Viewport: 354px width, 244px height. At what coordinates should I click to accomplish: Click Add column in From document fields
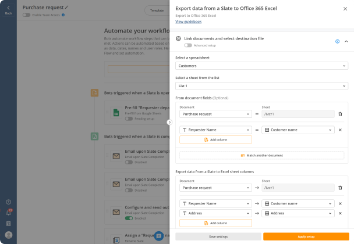pos(215,139)
